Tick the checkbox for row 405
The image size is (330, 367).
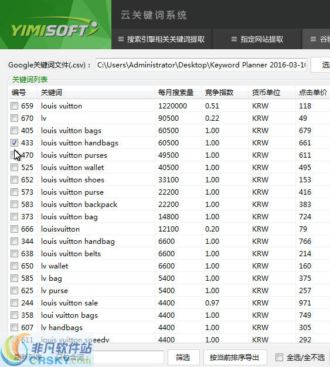coord(14,130)
